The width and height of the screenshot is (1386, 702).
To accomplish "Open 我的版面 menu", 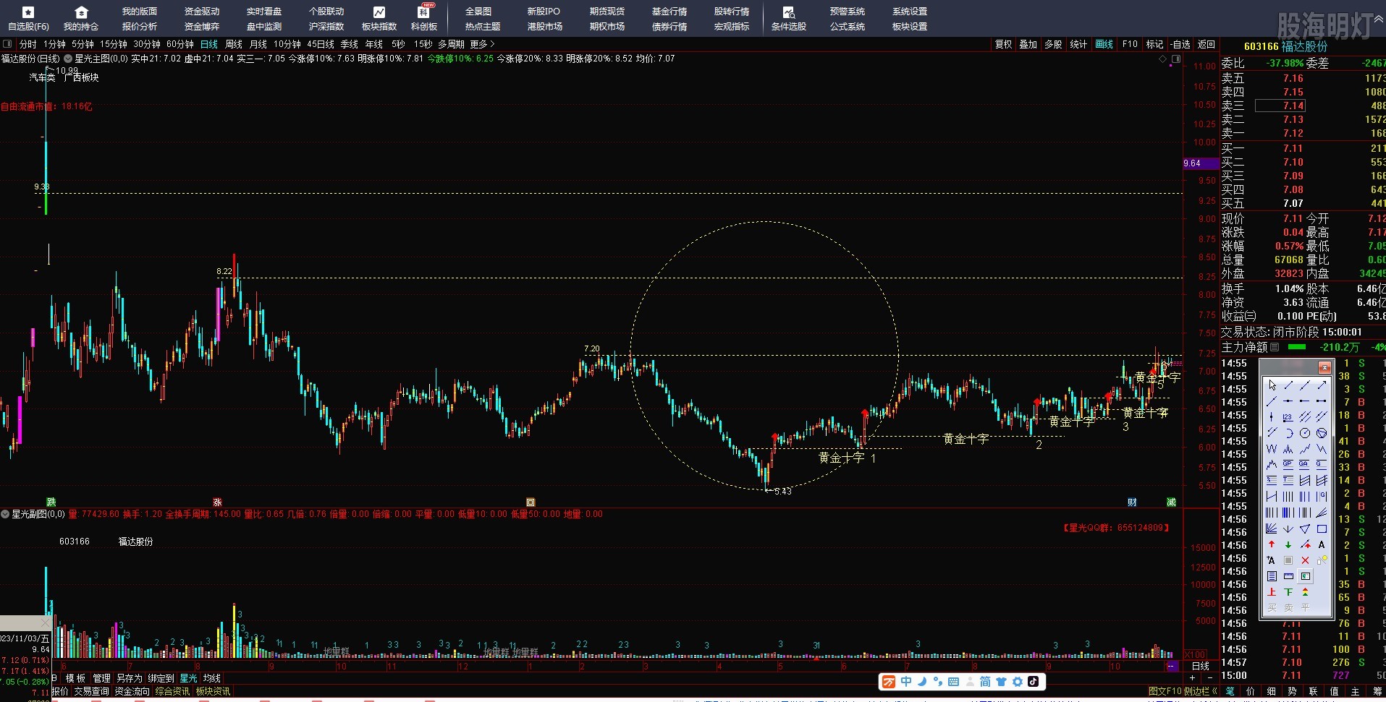I will coord(140,12).
